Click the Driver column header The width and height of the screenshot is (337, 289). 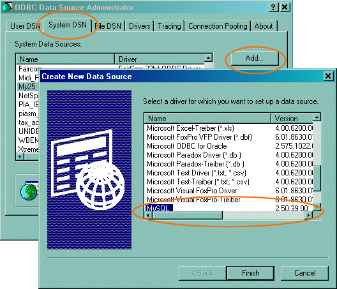pos(160,59)
